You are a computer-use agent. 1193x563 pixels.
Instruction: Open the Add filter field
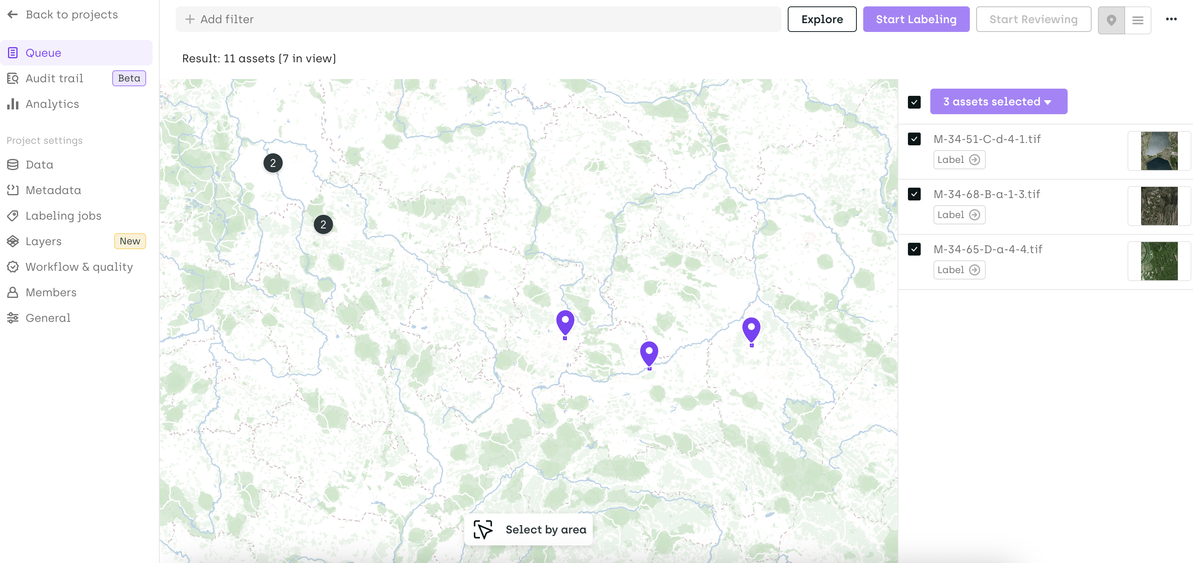[477, 20]
